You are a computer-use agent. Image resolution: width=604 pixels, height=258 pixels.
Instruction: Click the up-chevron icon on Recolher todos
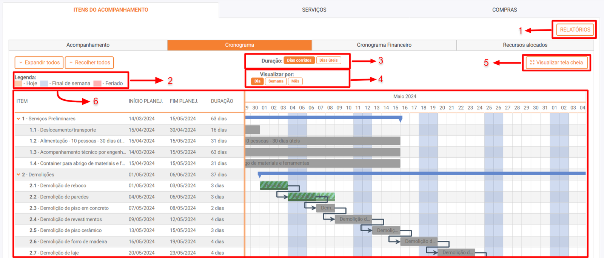(x=71, y=63)
